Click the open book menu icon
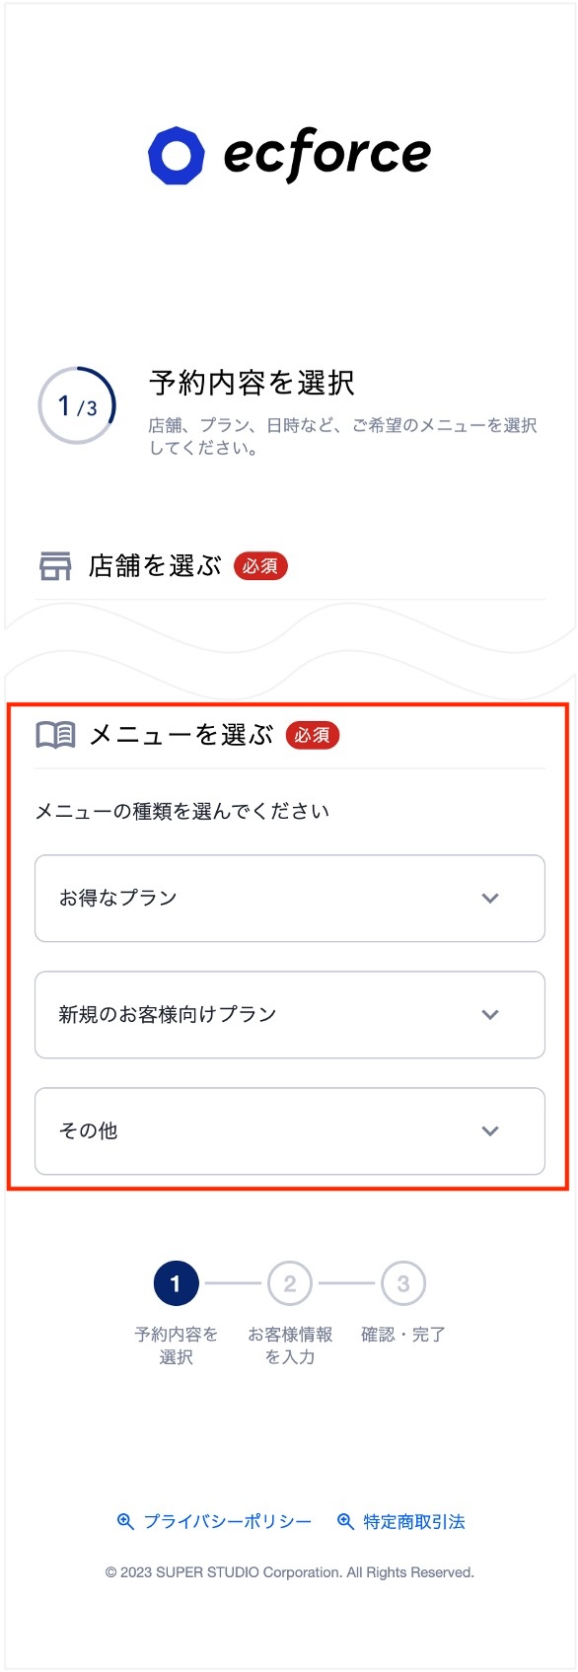This screenshot has width=578, height=1672. tap(55, 735)
